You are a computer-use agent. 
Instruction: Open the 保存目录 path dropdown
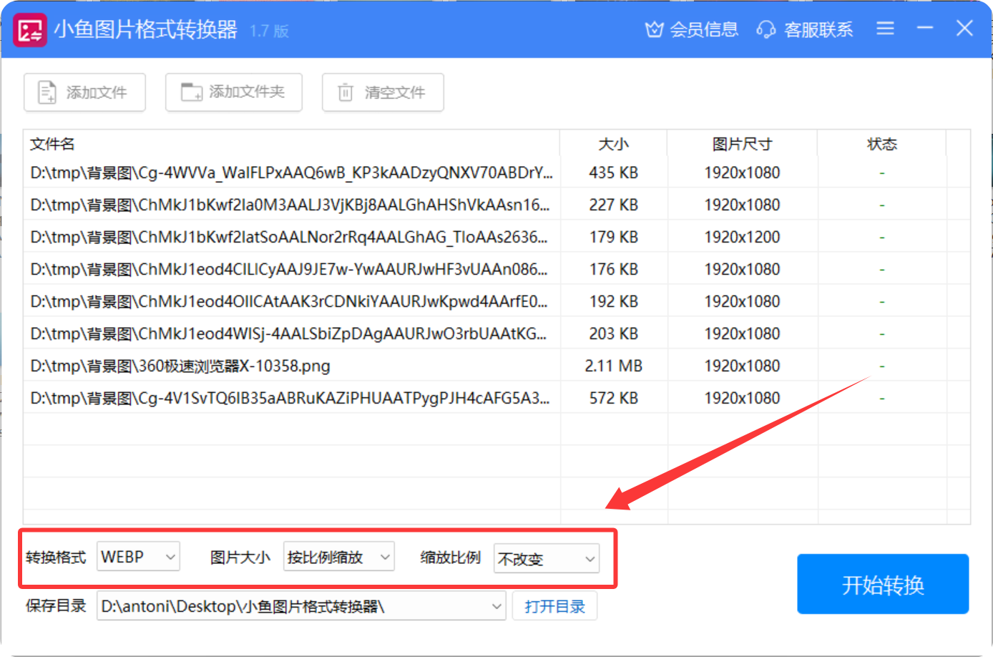[x=301, y=606]
